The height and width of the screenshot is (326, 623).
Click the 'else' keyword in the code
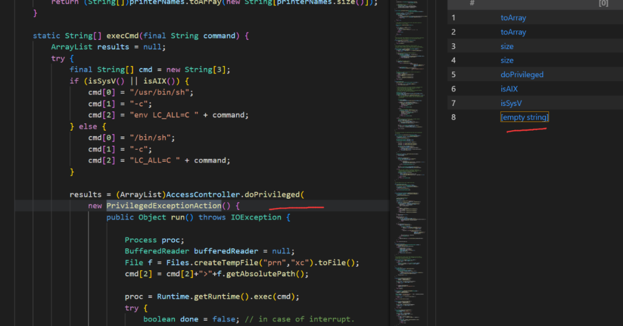(88, 127)
